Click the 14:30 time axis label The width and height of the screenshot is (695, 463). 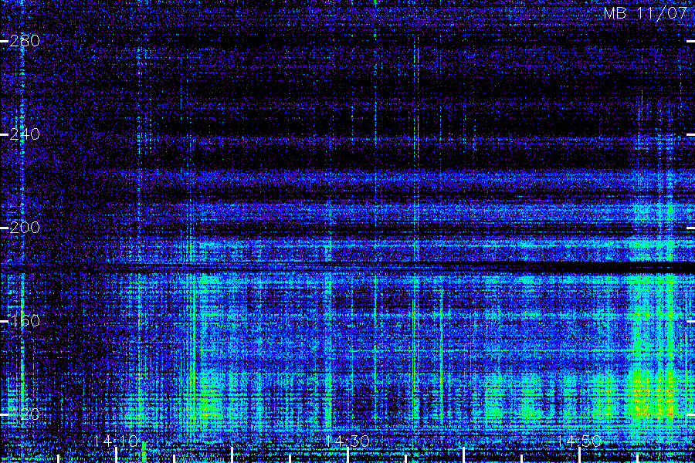tap(347, 441)
